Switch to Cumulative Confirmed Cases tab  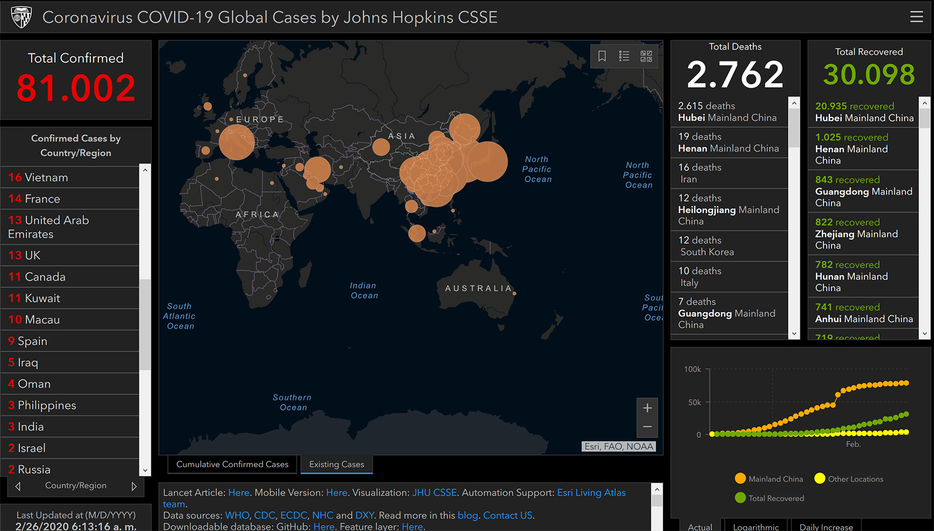[x=232, y=464]
